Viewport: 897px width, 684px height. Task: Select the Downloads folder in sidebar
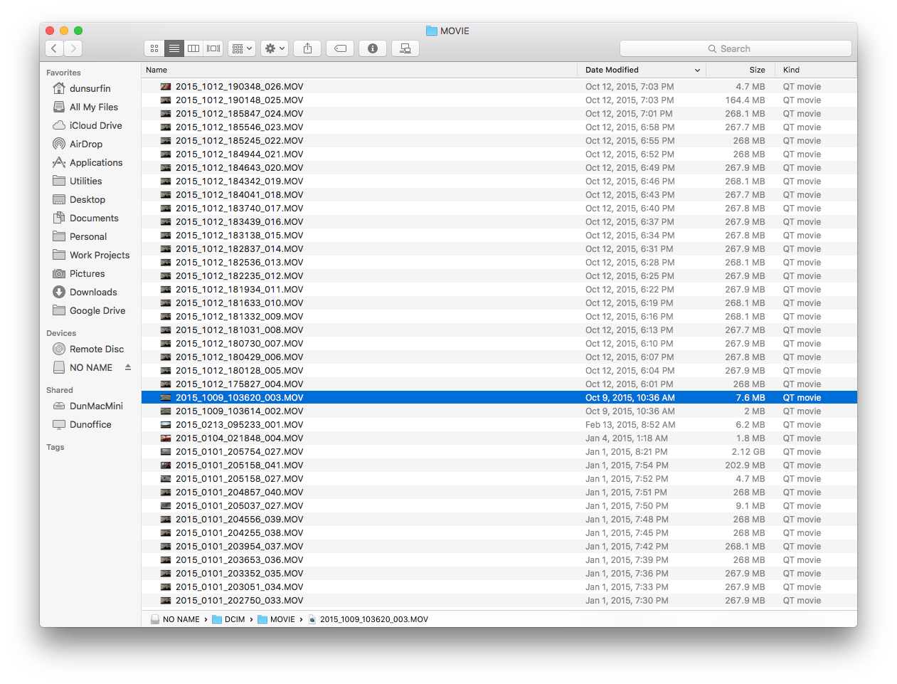[x=93, y=292]
